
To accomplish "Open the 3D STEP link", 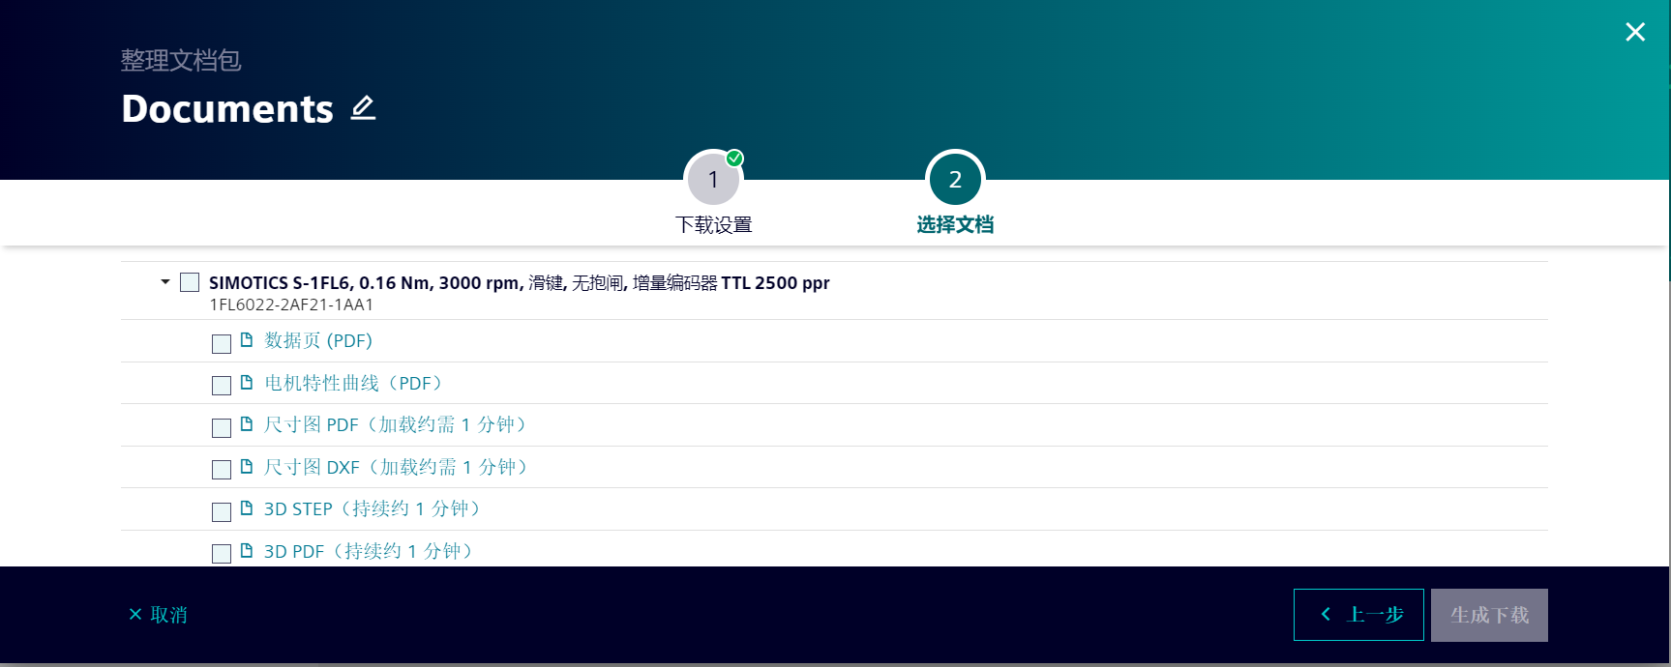I will point(375,509).
